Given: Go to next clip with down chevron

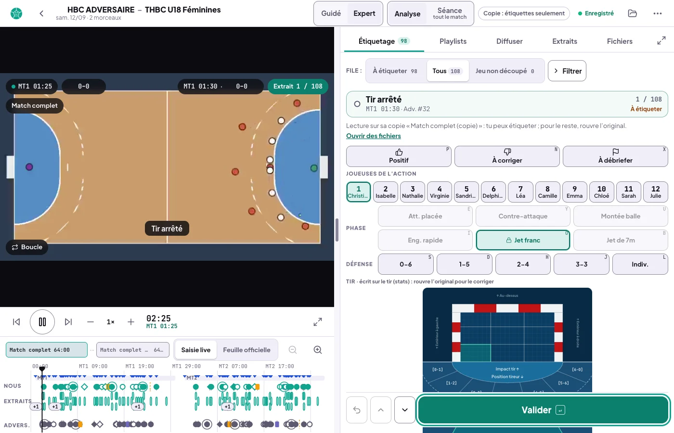Looking at the screenshot, I should 405,410.
